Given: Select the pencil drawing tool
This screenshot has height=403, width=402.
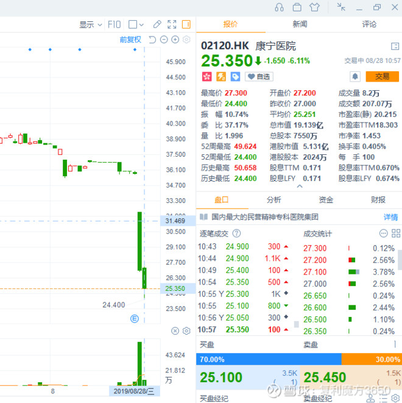Looking at the screenshot, I should tap(157, 24).
